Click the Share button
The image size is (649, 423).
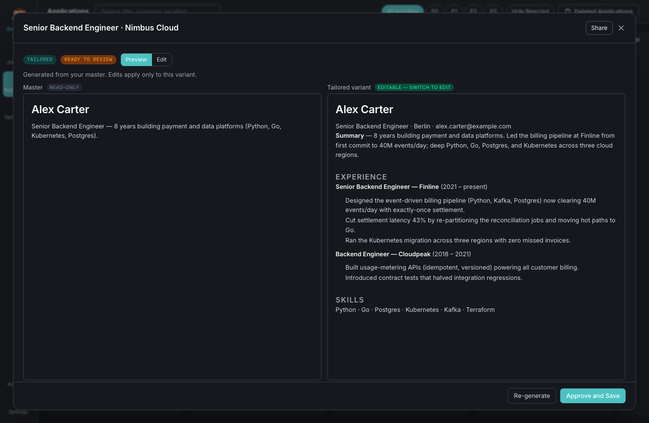(599, 28)
